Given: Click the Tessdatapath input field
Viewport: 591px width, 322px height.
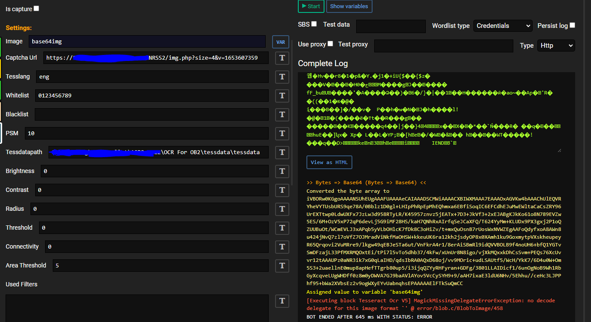Looking at the screenshot, I should click(158, 152).
